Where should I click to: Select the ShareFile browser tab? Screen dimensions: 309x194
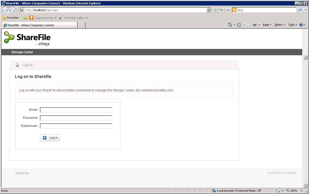point(40,25)
